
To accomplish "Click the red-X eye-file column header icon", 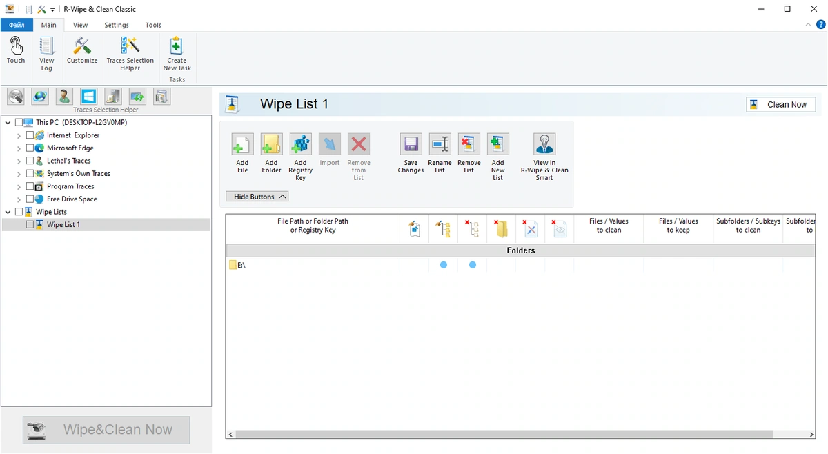I will pyautogui.click(x=560, y=228).
